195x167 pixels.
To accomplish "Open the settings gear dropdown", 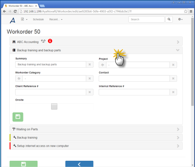I will pos(180,20).
